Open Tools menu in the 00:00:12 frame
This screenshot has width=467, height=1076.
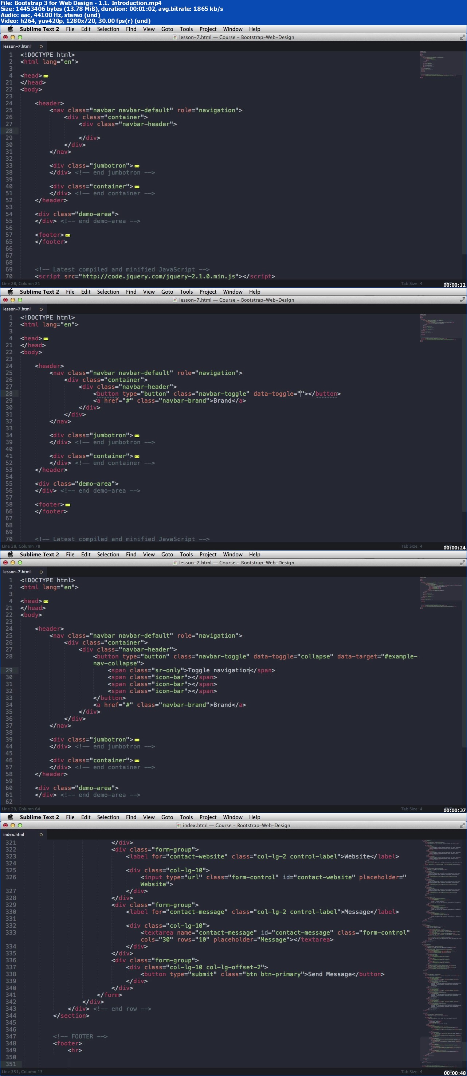(186, 29)
